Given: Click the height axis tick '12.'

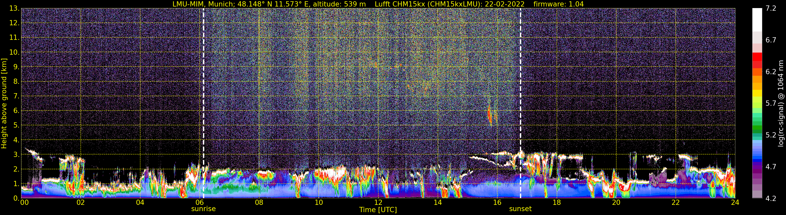Looking at the screenshot, I should [x=15, y=23].
